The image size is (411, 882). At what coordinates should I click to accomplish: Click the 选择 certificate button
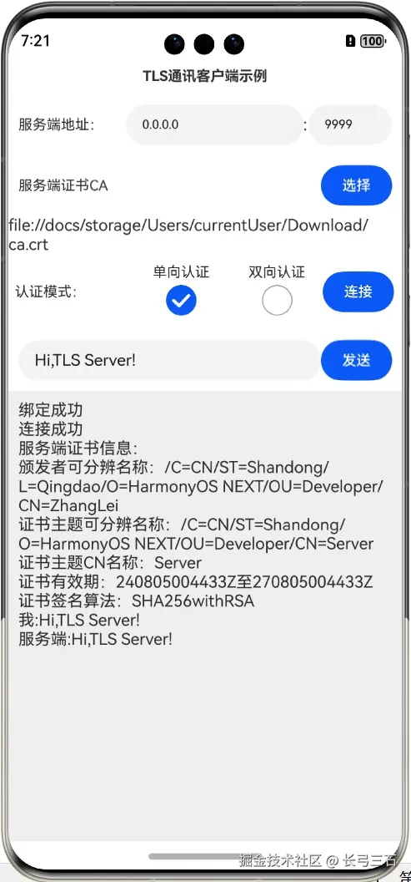click(357, 185)
